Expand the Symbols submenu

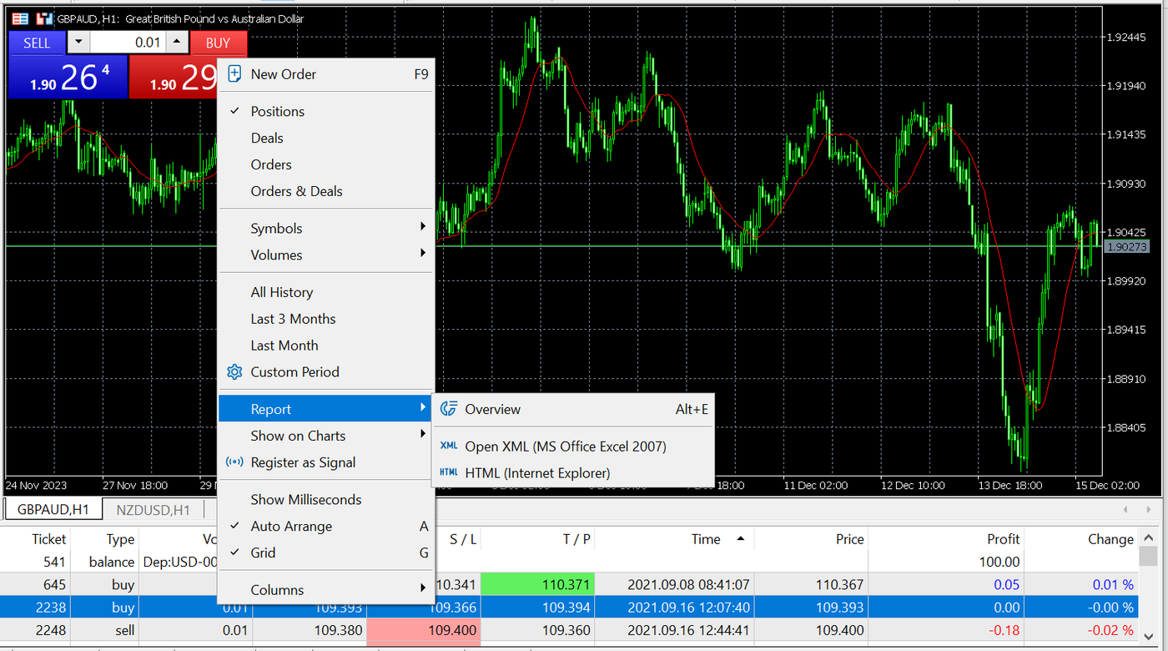pyautogui.click(x=276, y=227)
